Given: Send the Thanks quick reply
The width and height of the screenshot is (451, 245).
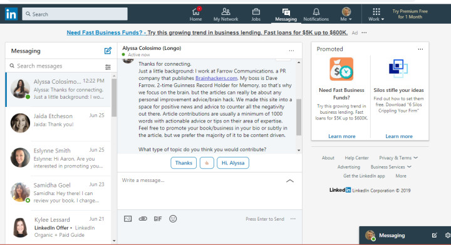Looking at the screenshot, I should tap(184, 163).
